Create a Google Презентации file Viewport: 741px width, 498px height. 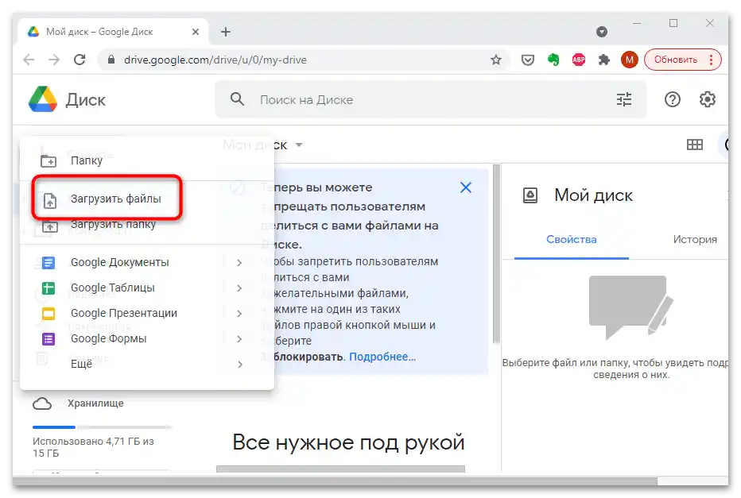pos(146,314)
